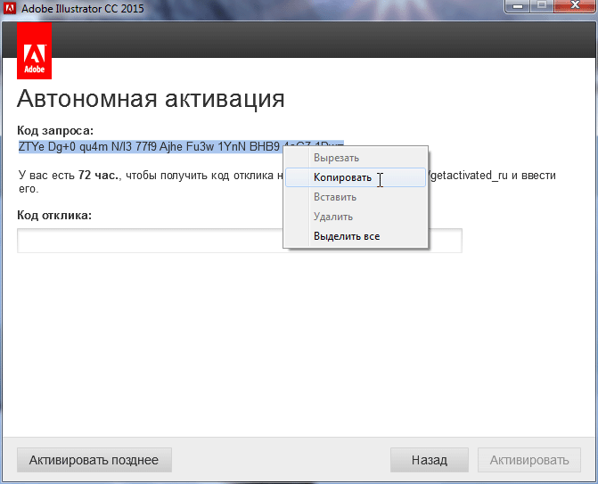Maximize the Adobe Illustrator window
Screen dimensions: 598x484
coord(542,5)
